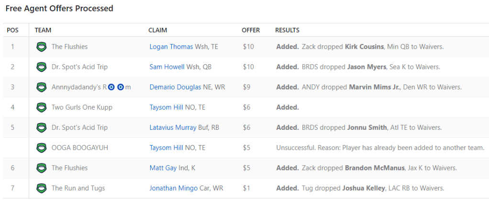489x203 pixels.
Task: Open Sam Howell player link
Action: pos(167,67)
